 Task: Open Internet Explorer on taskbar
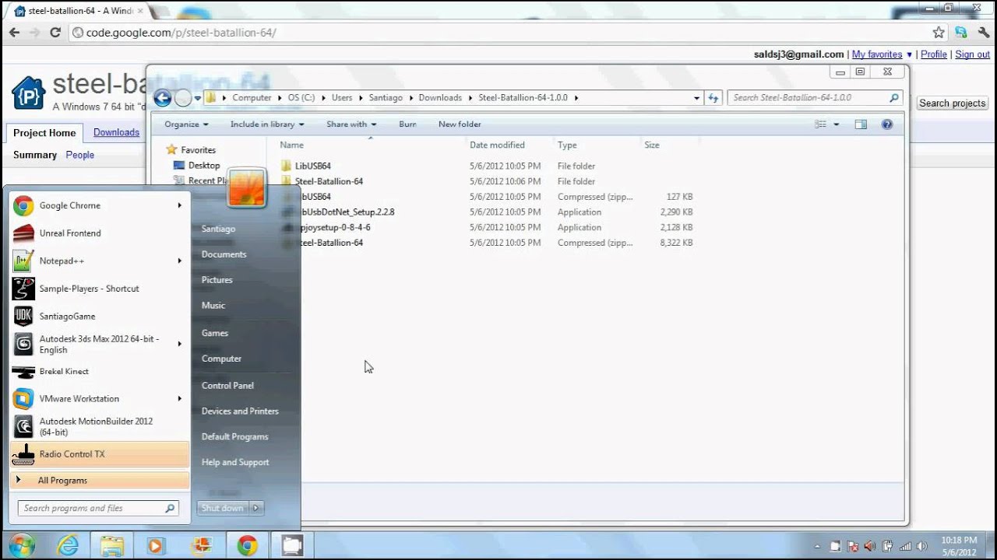click(x=69, y=545)
